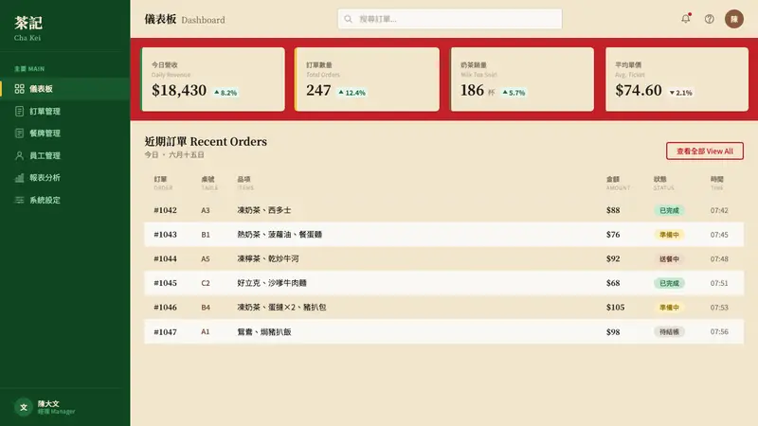Open the 平均單價 $74.60 card
Image resolution: width=758 pixels, height=426 pixels.
(x=677, y=80)
